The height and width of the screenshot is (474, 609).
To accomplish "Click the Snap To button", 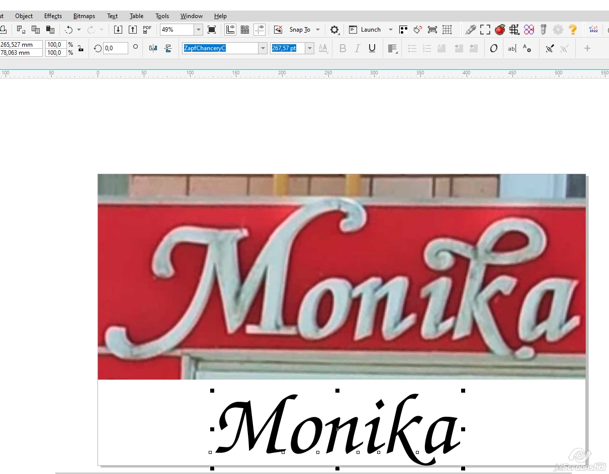I will (300, 30).
